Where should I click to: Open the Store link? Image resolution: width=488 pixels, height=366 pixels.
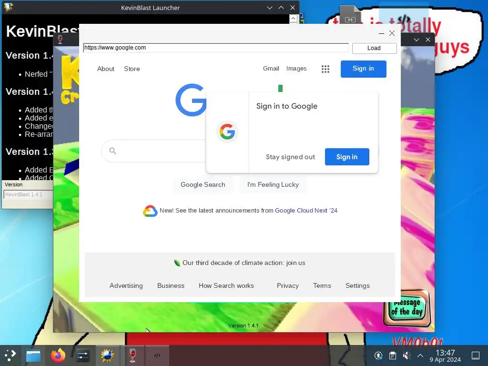pyautogui.click(x=132, y=69)
